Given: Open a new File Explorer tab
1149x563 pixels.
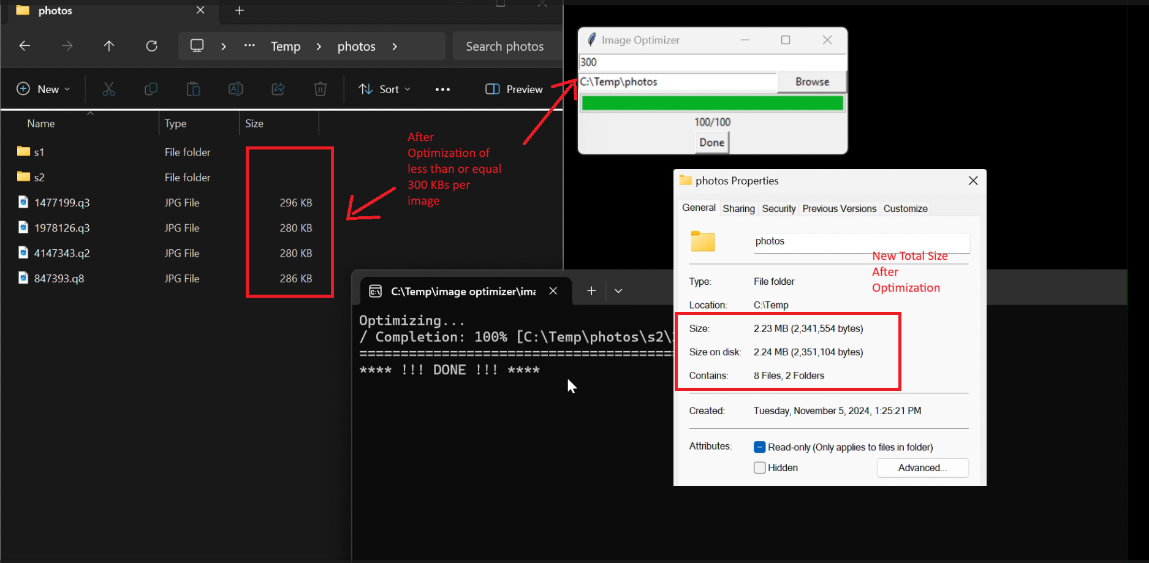Looking at the screenshot, I should 240,10.
